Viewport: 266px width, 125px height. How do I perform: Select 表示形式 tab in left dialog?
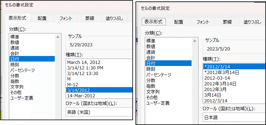[18, 18]
